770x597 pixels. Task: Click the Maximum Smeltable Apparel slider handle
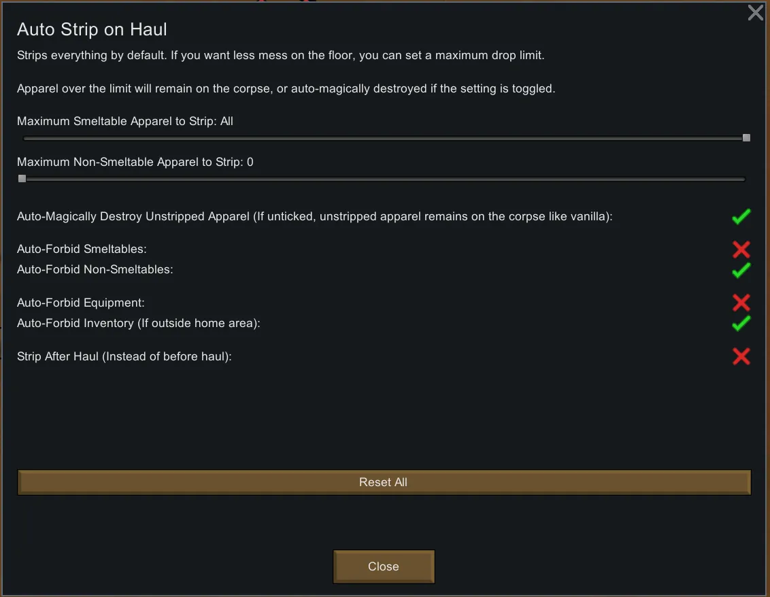point(746,138)
